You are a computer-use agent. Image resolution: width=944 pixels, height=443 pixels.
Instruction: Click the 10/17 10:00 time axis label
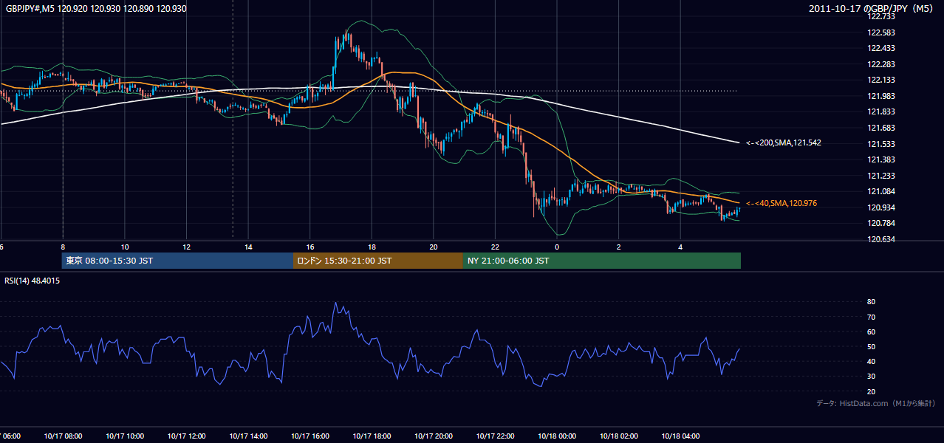tap(125, 436)
